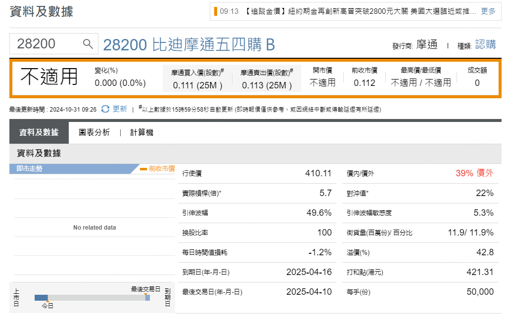Click the 實際槓桿 value 5.7
This screenshot has height=316, width=508.
[325, 193]
